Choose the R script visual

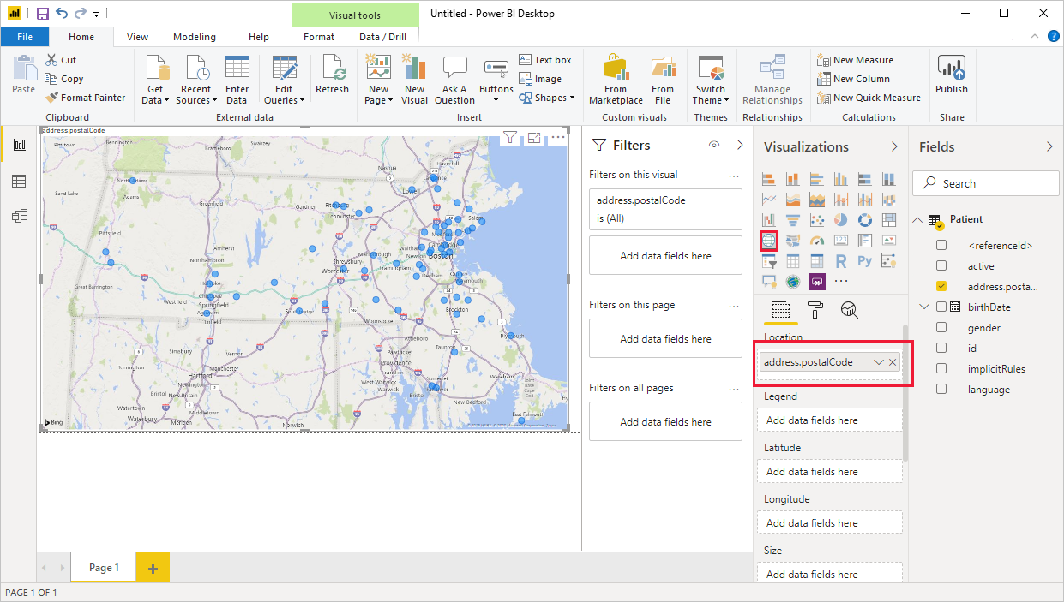click(x=841, y=261)
